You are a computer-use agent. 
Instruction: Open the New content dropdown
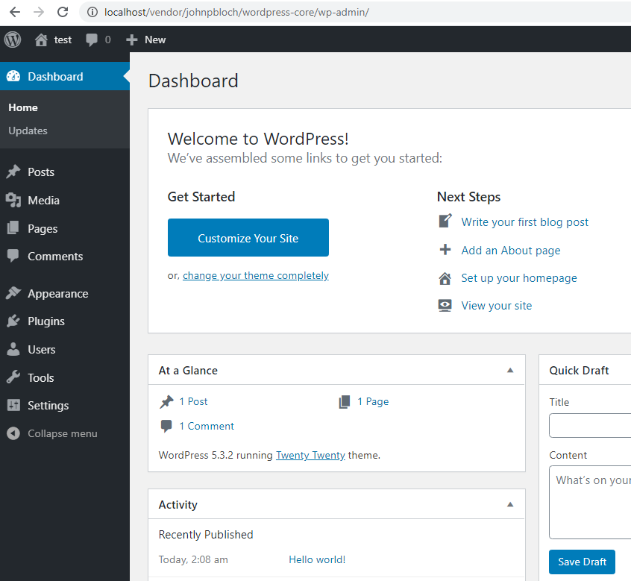[146, 40]
